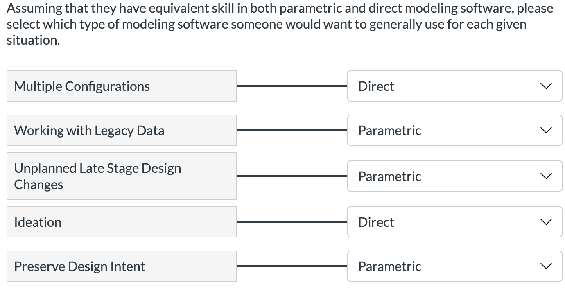Viewport: 565px width, 289px height.
Task: Click the Direct text inside the Ideation dropdown
Action: coord(376,222)
